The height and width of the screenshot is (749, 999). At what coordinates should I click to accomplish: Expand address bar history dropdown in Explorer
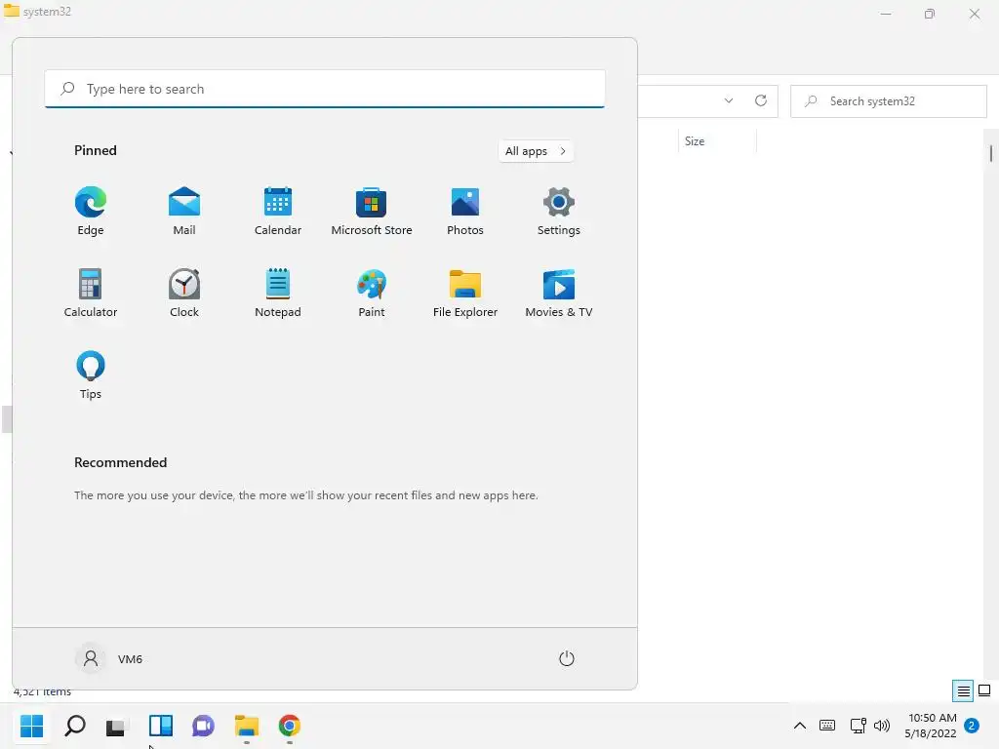[x=729, y=100]
